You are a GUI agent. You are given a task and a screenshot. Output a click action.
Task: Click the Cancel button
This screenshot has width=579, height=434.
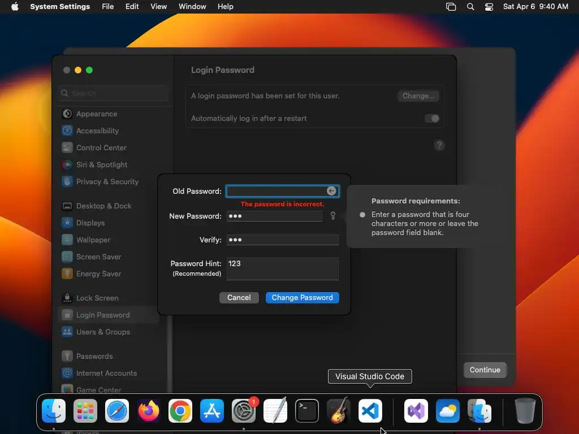point(239,297)
